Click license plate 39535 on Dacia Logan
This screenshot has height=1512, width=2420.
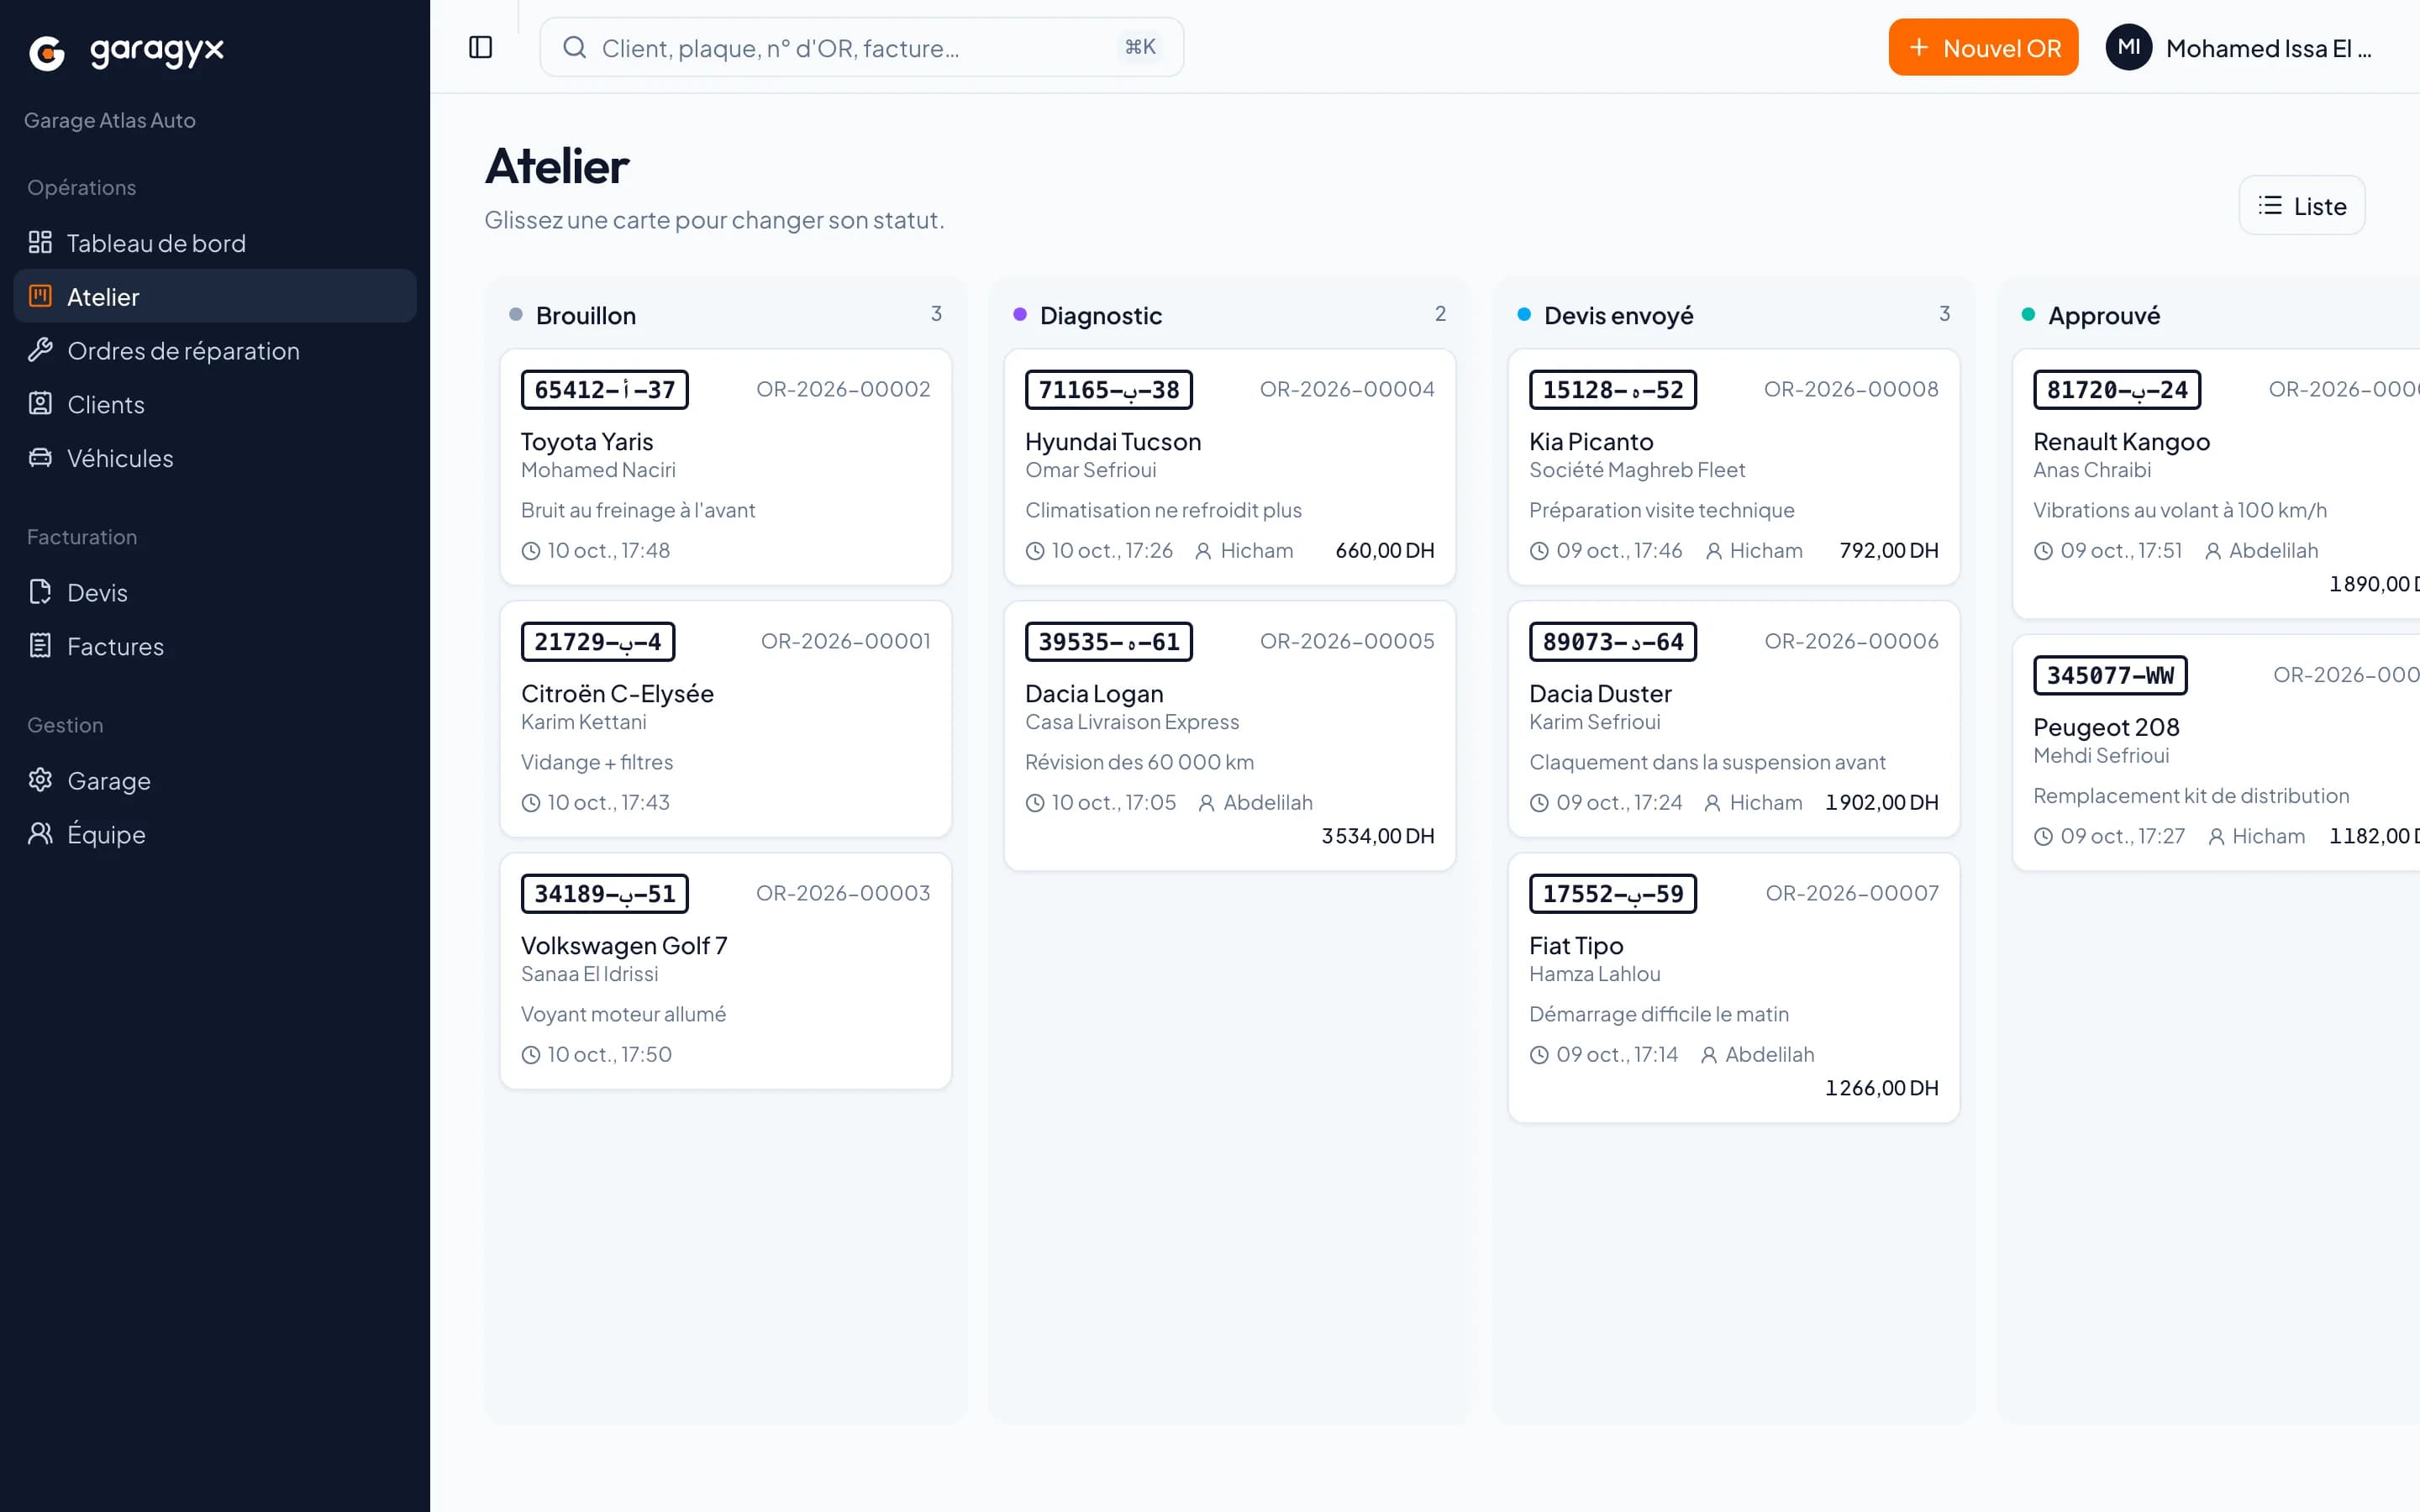point(1108,641)
